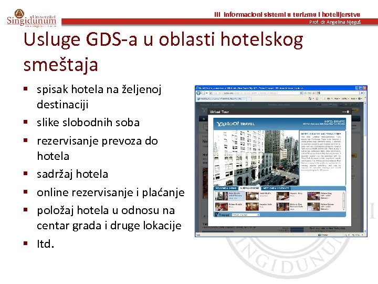
Task: Click the browser page vertical scrollbar up arrow
Action: point(365,104)
